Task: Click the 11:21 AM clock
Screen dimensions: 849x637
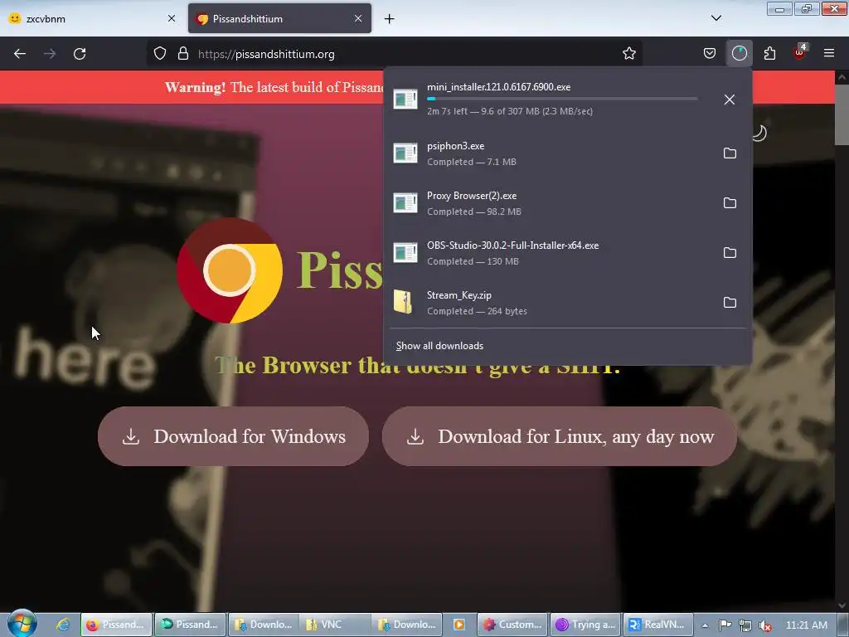Action: point(806,625)
